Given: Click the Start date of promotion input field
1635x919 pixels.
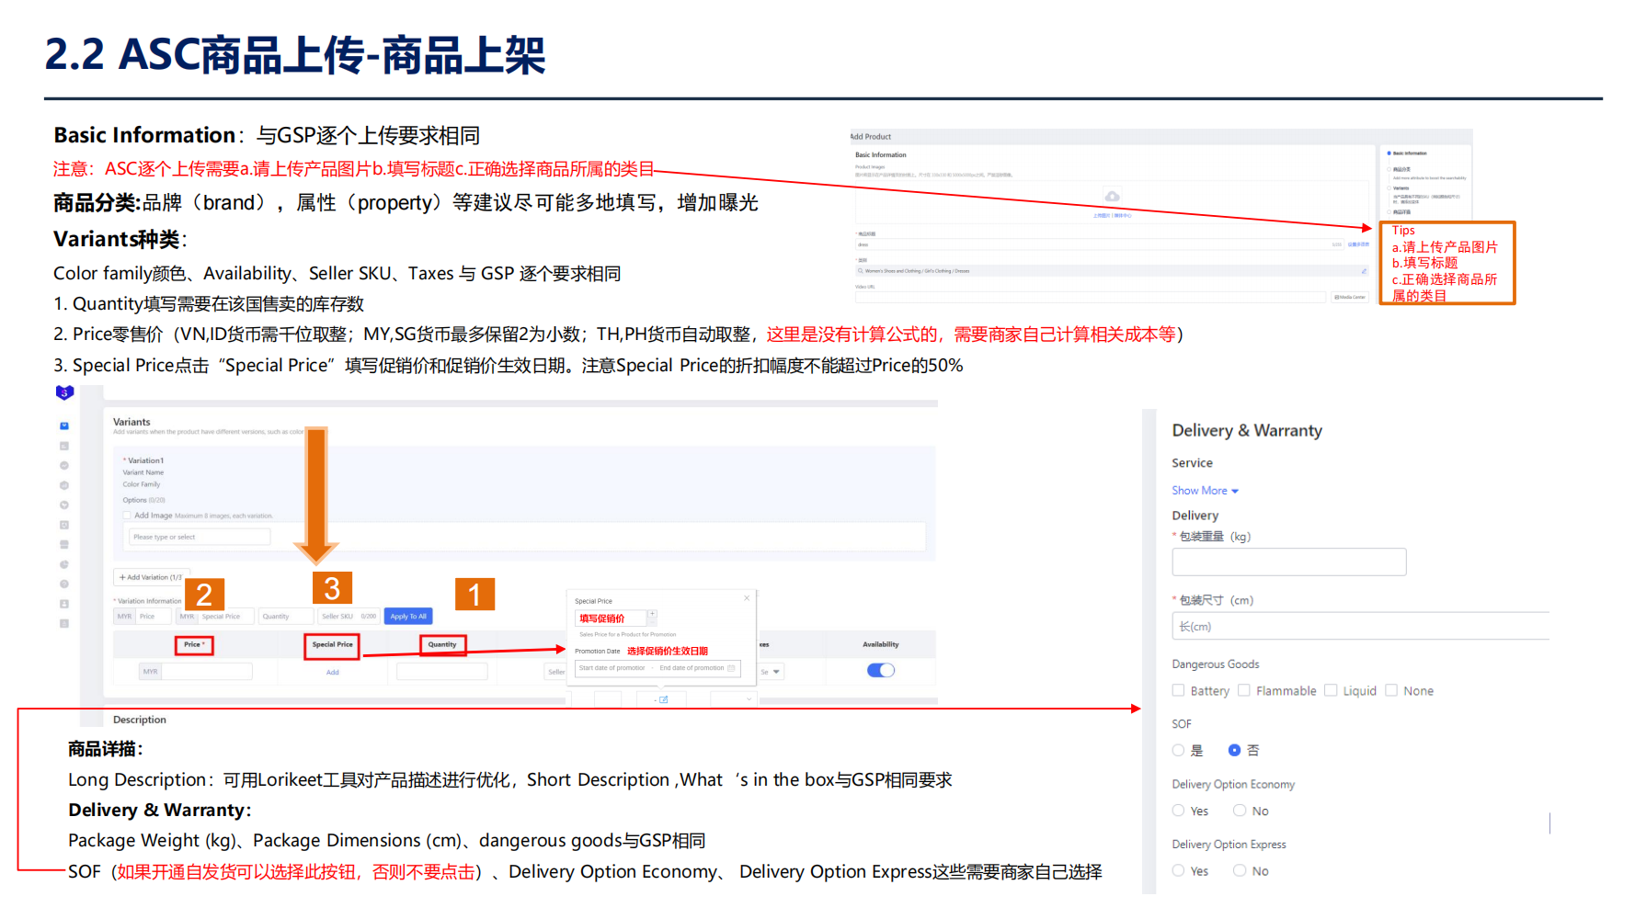Looking at the screenshot, I should point(612,668).
